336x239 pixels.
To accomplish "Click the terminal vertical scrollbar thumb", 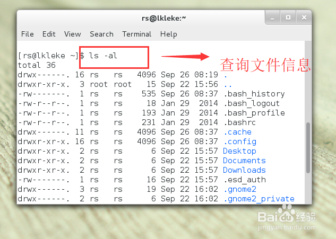I will (308, 148).
